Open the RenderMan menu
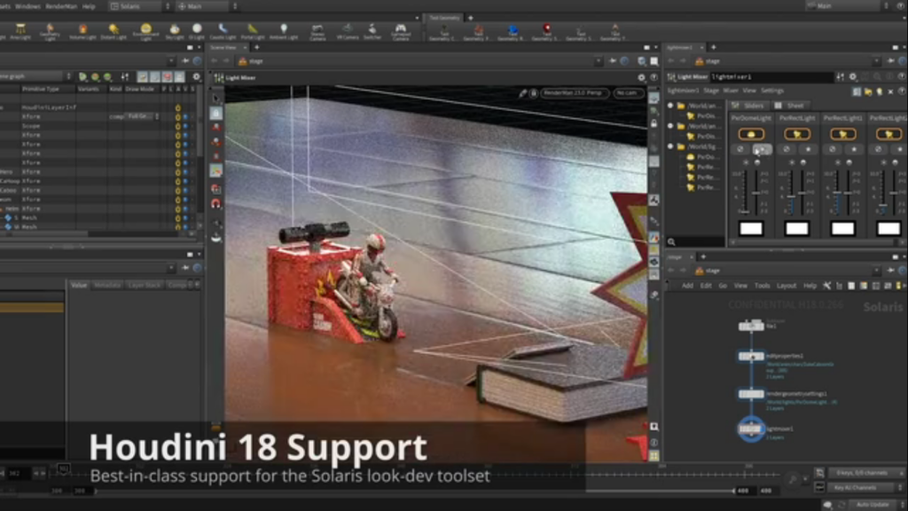The image size is (908, 511). tap(61, 6)
